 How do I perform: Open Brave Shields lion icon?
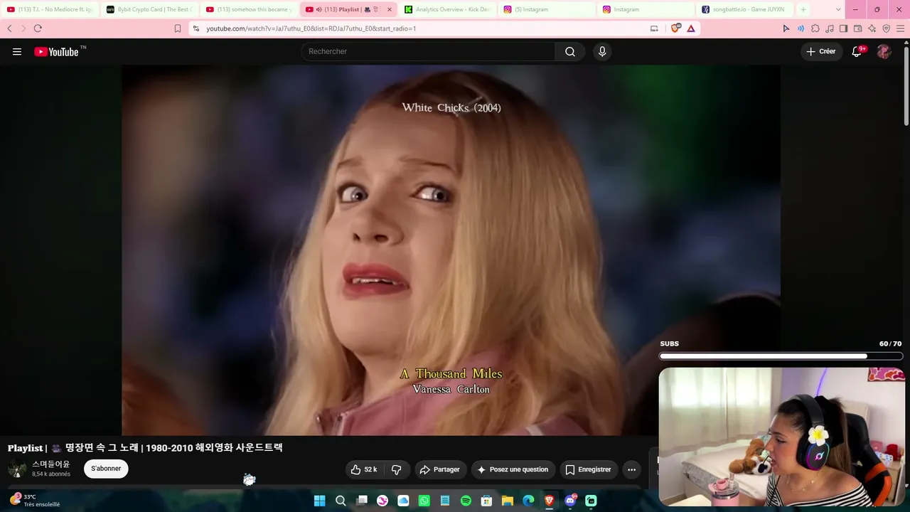click(675, 28)
